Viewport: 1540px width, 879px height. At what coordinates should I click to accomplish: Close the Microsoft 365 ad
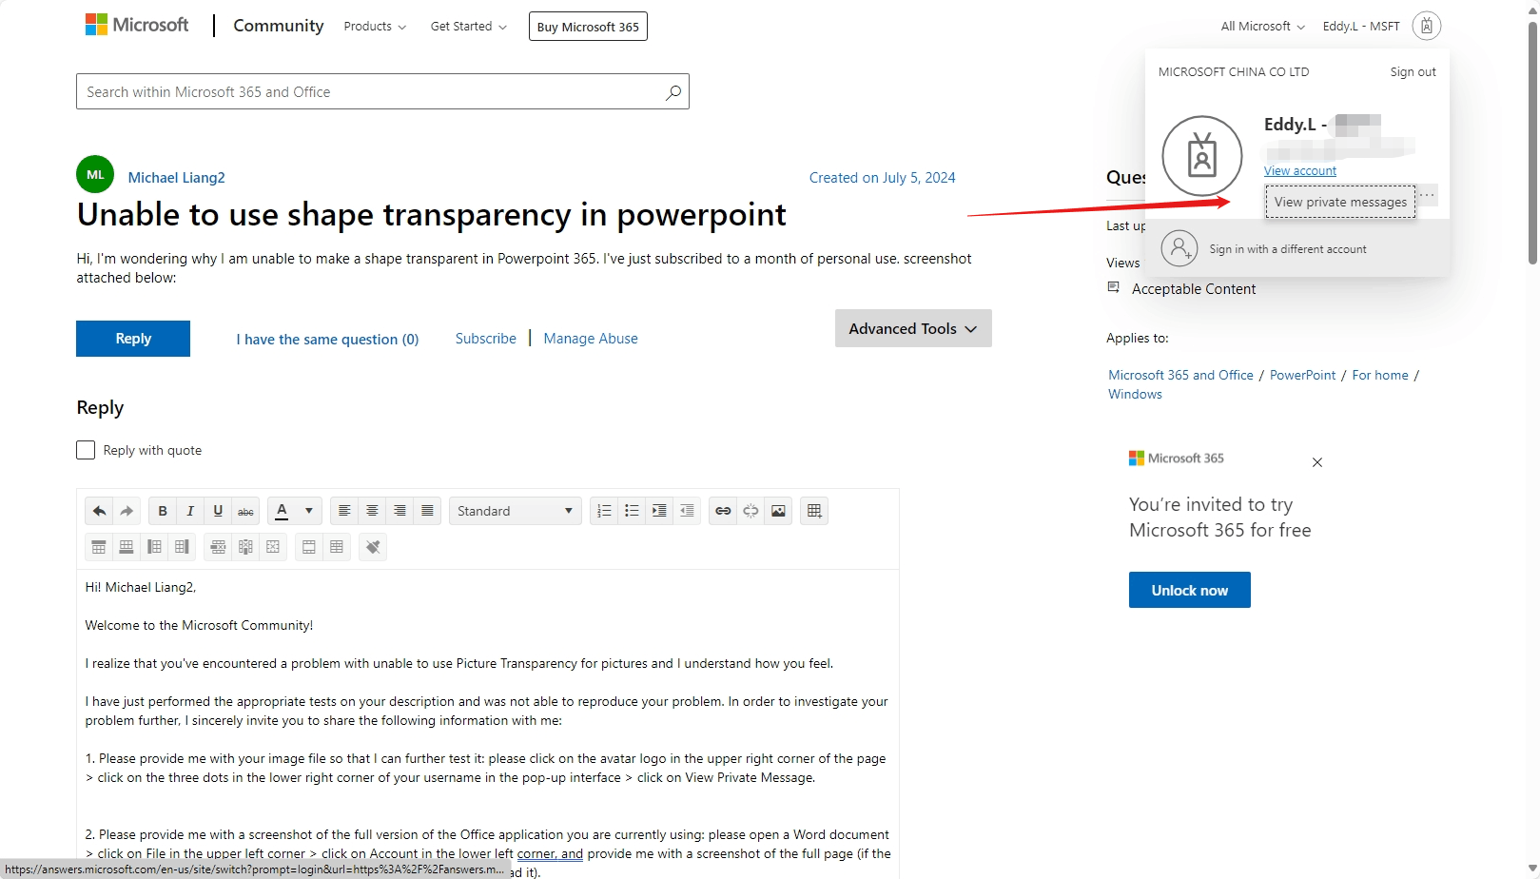tap(1317, 462)
